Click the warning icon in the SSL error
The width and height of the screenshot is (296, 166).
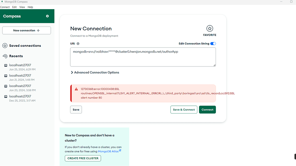click(x=76, y=89)
